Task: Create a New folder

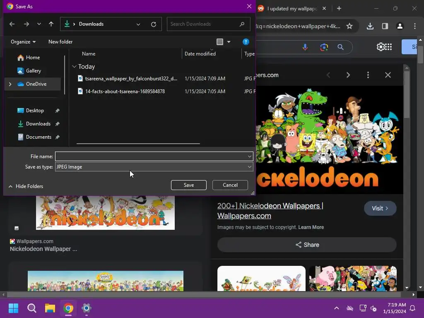Action: (x=60, y=42)
